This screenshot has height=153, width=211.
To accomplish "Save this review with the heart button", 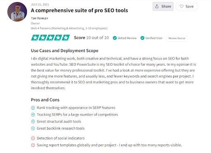I will (187, 7).
